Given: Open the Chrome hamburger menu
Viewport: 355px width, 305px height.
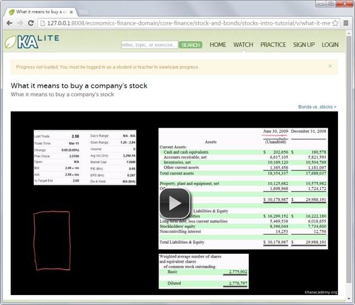Looking at the screenshot, I should pos(346,23).
